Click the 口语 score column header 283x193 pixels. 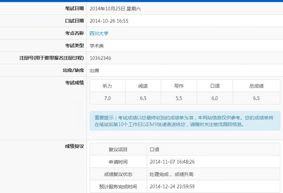click(215, 86)
